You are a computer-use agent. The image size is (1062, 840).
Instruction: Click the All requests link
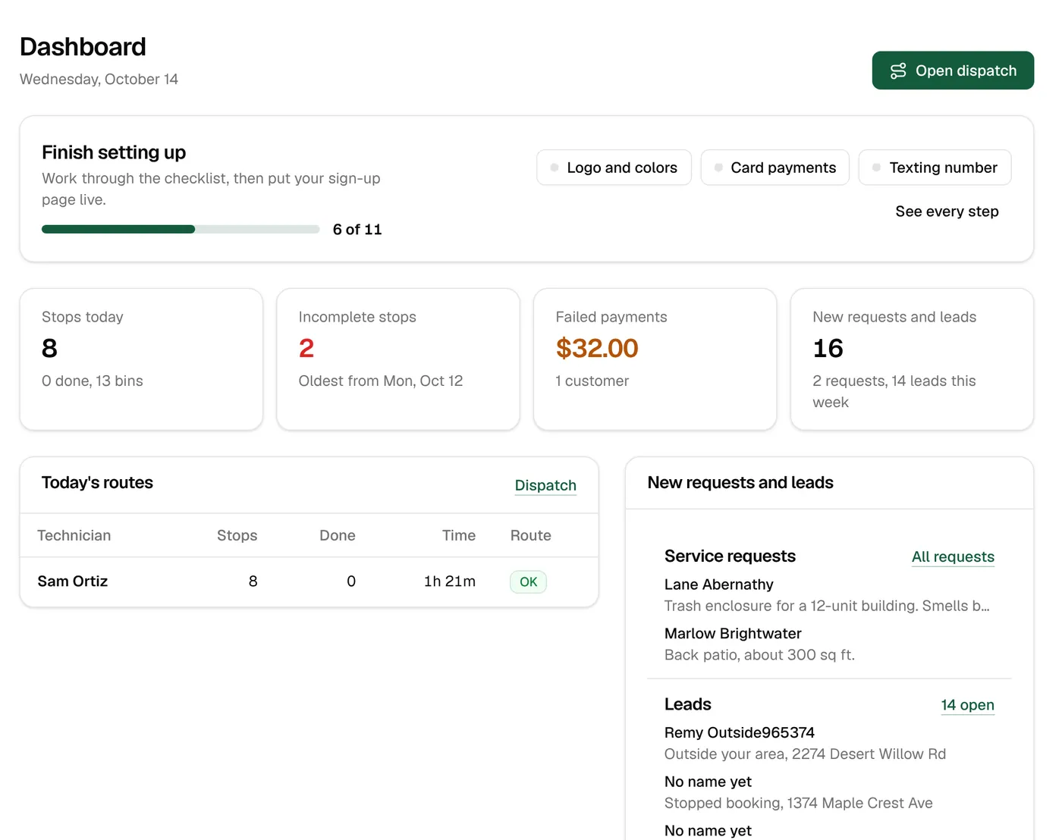coord(953,556)
